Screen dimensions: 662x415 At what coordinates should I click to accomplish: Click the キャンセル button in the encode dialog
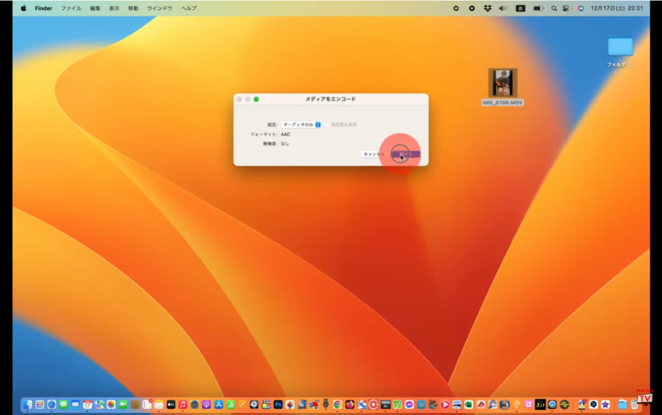[x=374, y=154]
